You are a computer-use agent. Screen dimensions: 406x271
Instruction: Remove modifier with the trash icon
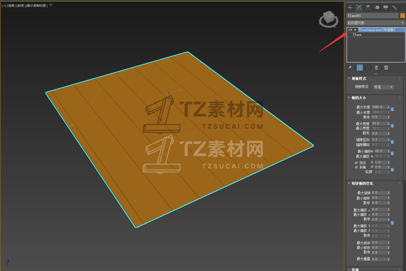click(x=376, y=68)
